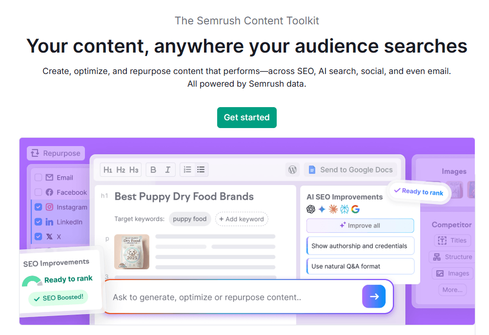The height and width of the screenshot is (335, 489).
Task: Click the Google G icon
Action: point(355,209)
